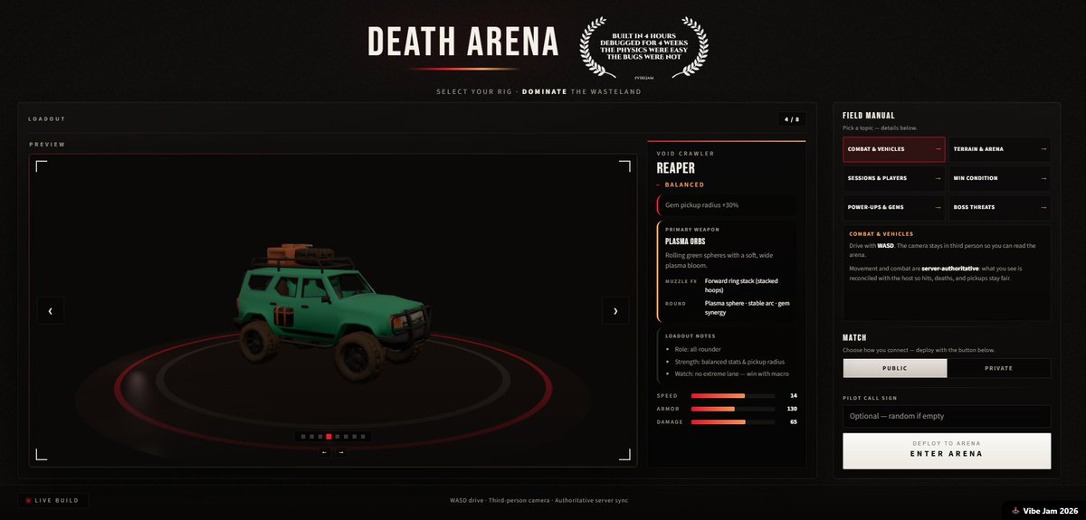Screen dimensions: 1086x520
Task: Open Combat & Vehicles field manual topic
Action: coord(894,149)
